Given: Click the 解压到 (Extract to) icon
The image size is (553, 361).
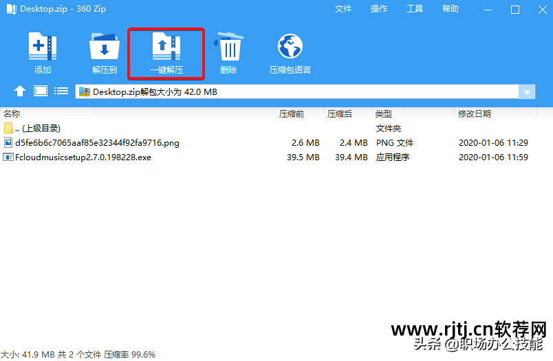Looking at the screenshot, I should click(x=105, y=46).
